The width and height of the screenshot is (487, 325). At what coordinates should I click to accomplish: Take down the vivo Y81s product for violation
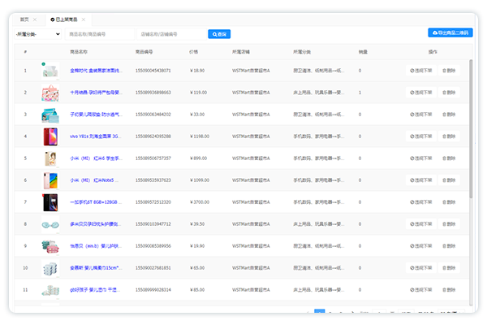tap(421, 136)
